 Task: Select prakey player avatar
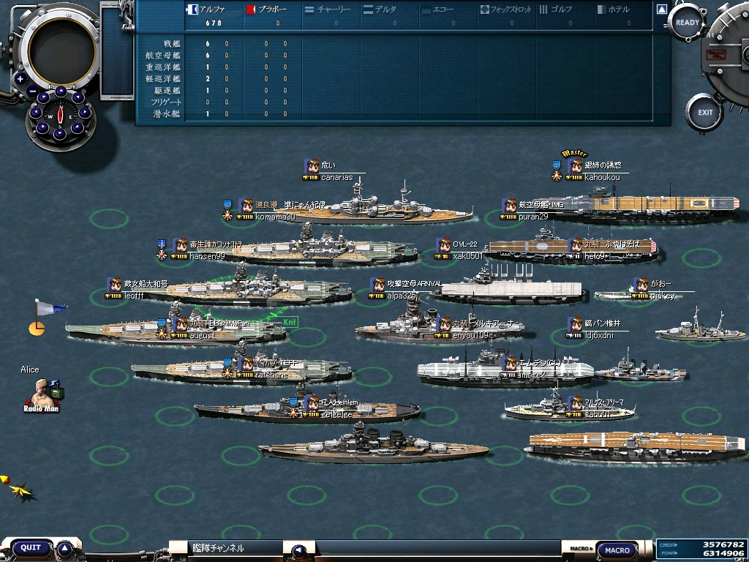point(641,285)
